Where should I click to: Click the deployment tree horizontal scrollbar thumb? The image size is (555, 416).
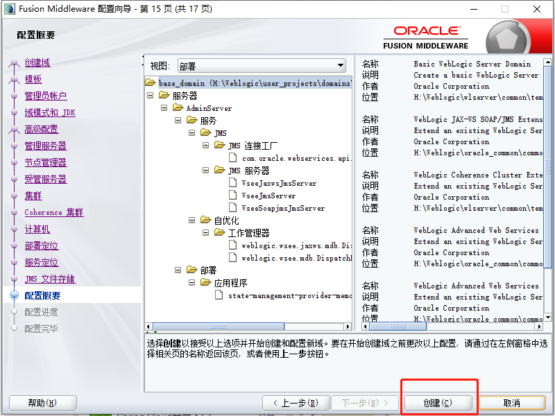(219, 327)
